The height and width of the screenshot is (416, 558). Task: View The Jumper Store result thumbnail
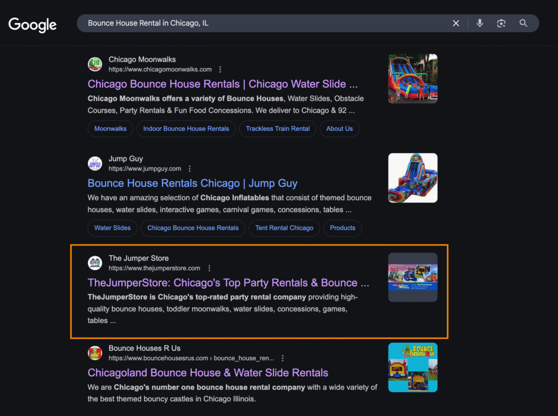pyautogui.click(x=413, y=277)
